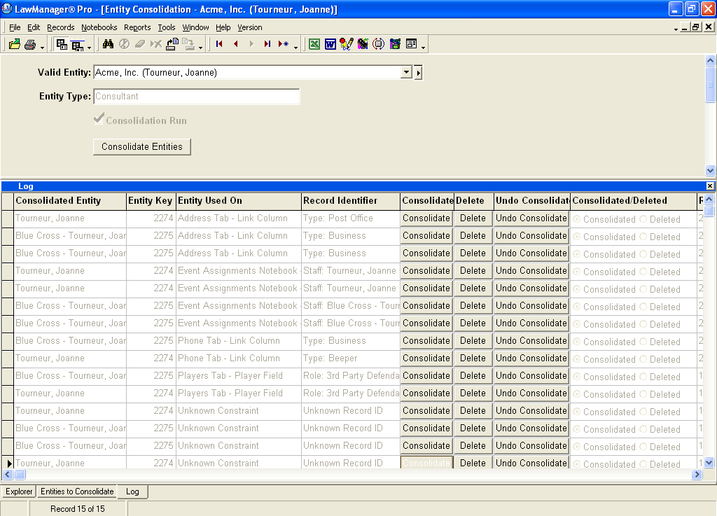The width and height of the screenshot is (717, 516).
Task: Expand the record navigation toolbar dropdown arrow
Action: point(296,47)
